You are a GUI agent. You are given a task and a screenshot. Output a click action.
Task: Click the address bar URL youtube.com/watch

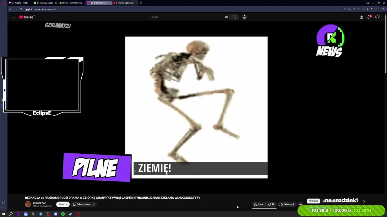45,9
